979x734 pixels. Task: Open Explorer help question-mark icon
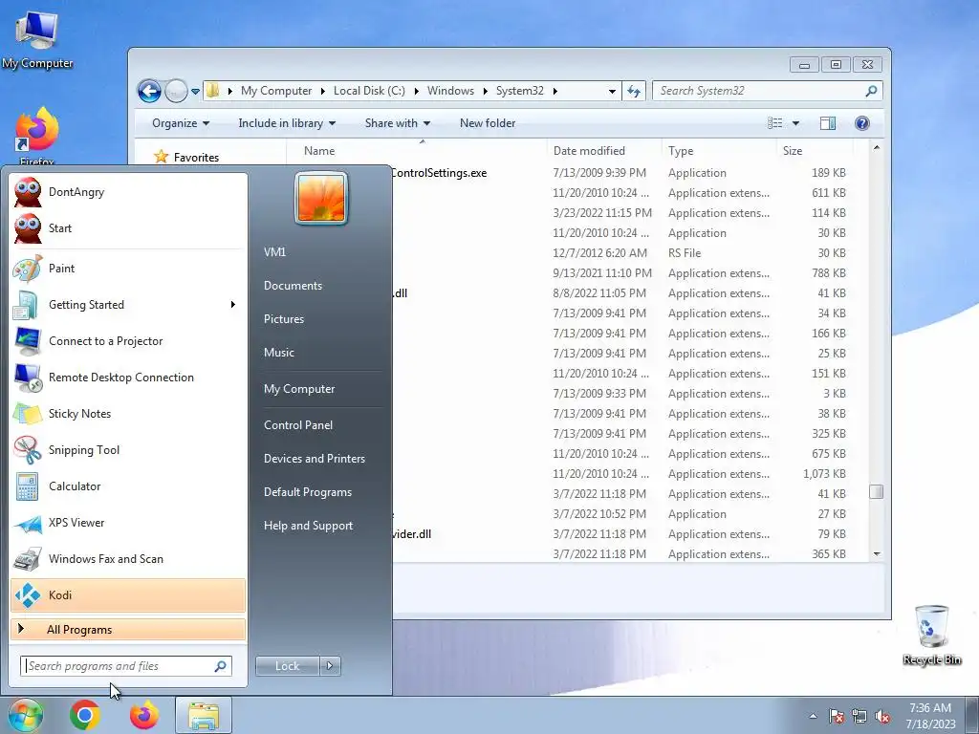[862, 123]
